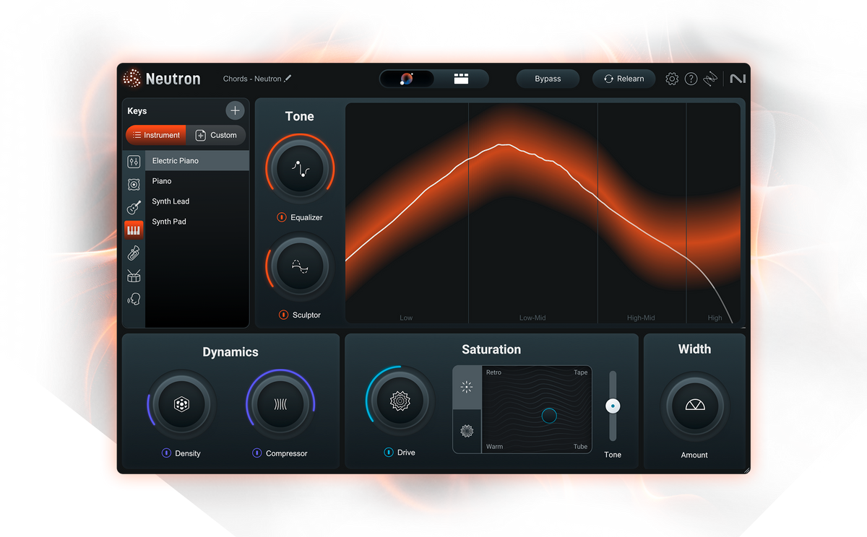Image resolution: width=867 pixels, height=537 pixels.
Task: Click the Native Instruments logo icon
Action: 738,79
